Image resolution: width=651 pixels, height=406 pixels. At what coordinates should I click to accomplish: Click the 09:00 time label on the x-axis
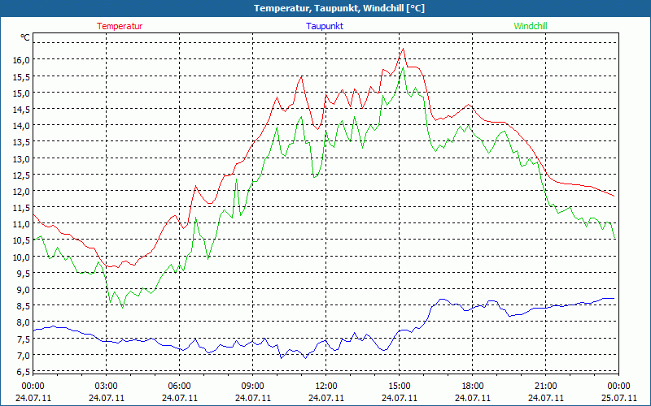click(x=253, y=387)
